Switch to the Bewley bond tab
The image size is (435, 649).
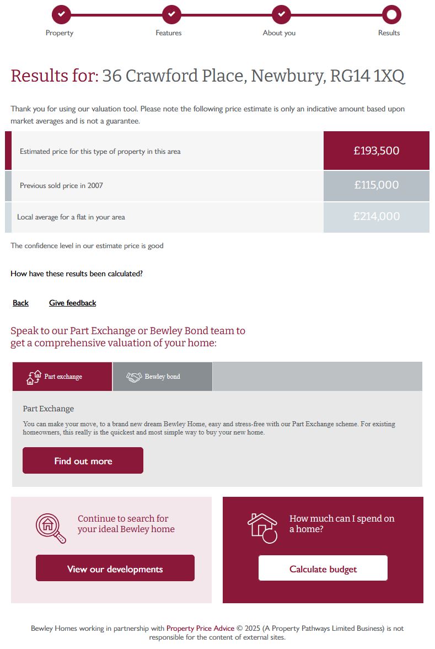click(x=163, y=377)
